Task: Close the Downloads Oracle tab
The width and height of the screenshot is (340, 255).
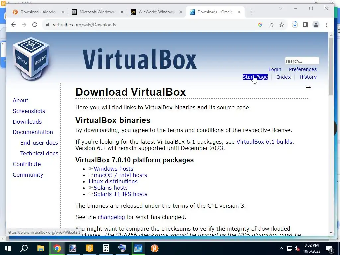Action: pyautogui.click(x=239, y=12)
